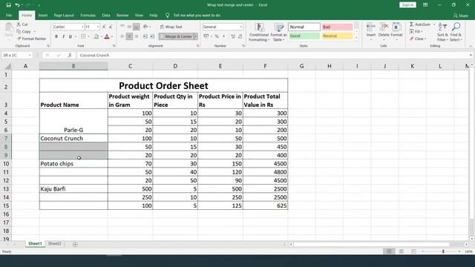Open the Merge & Center dropdown arrow
475x267 pixels.
(x=196, y=36)
